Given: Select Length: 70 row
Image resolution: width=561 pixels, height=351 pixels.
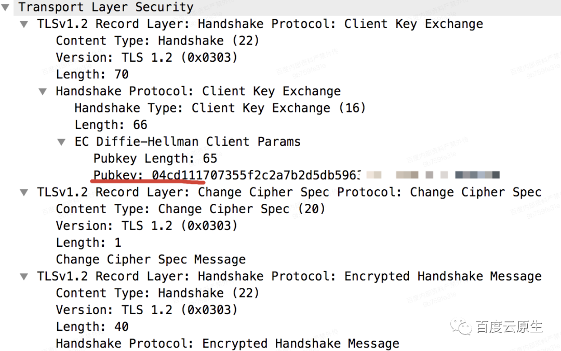Looking at the screenshot, I should [92, 74].
